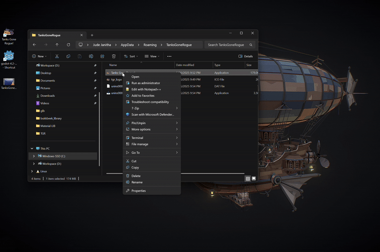Choose Delete in the context menu

tap(152, 176)
